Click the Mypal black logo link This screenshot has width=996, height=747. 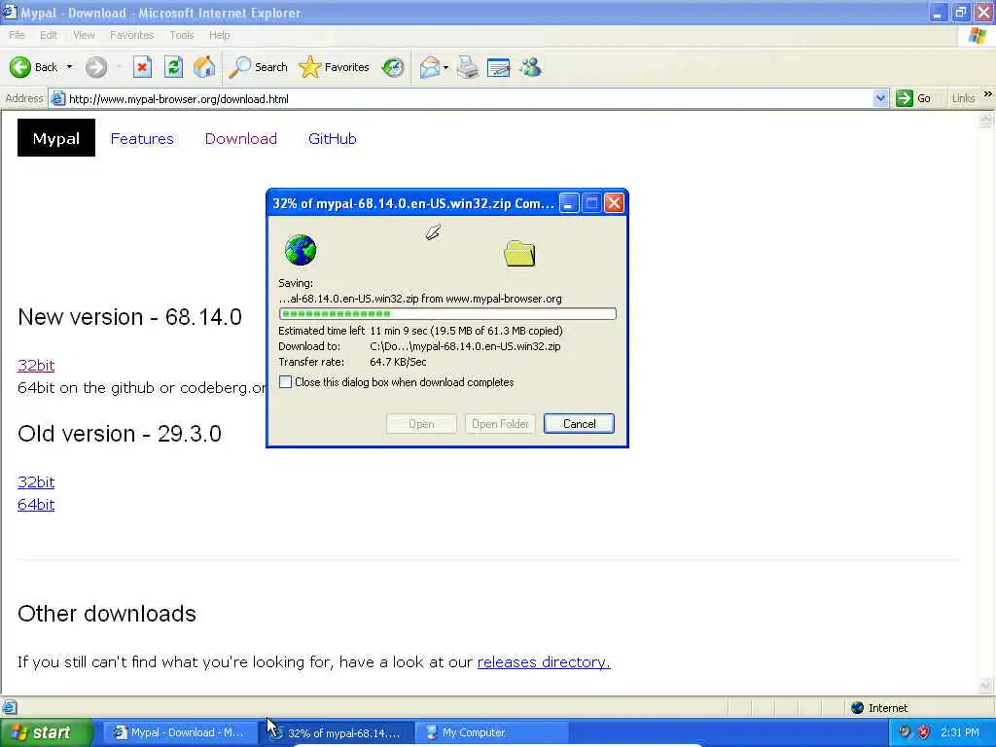pos(55,138)
